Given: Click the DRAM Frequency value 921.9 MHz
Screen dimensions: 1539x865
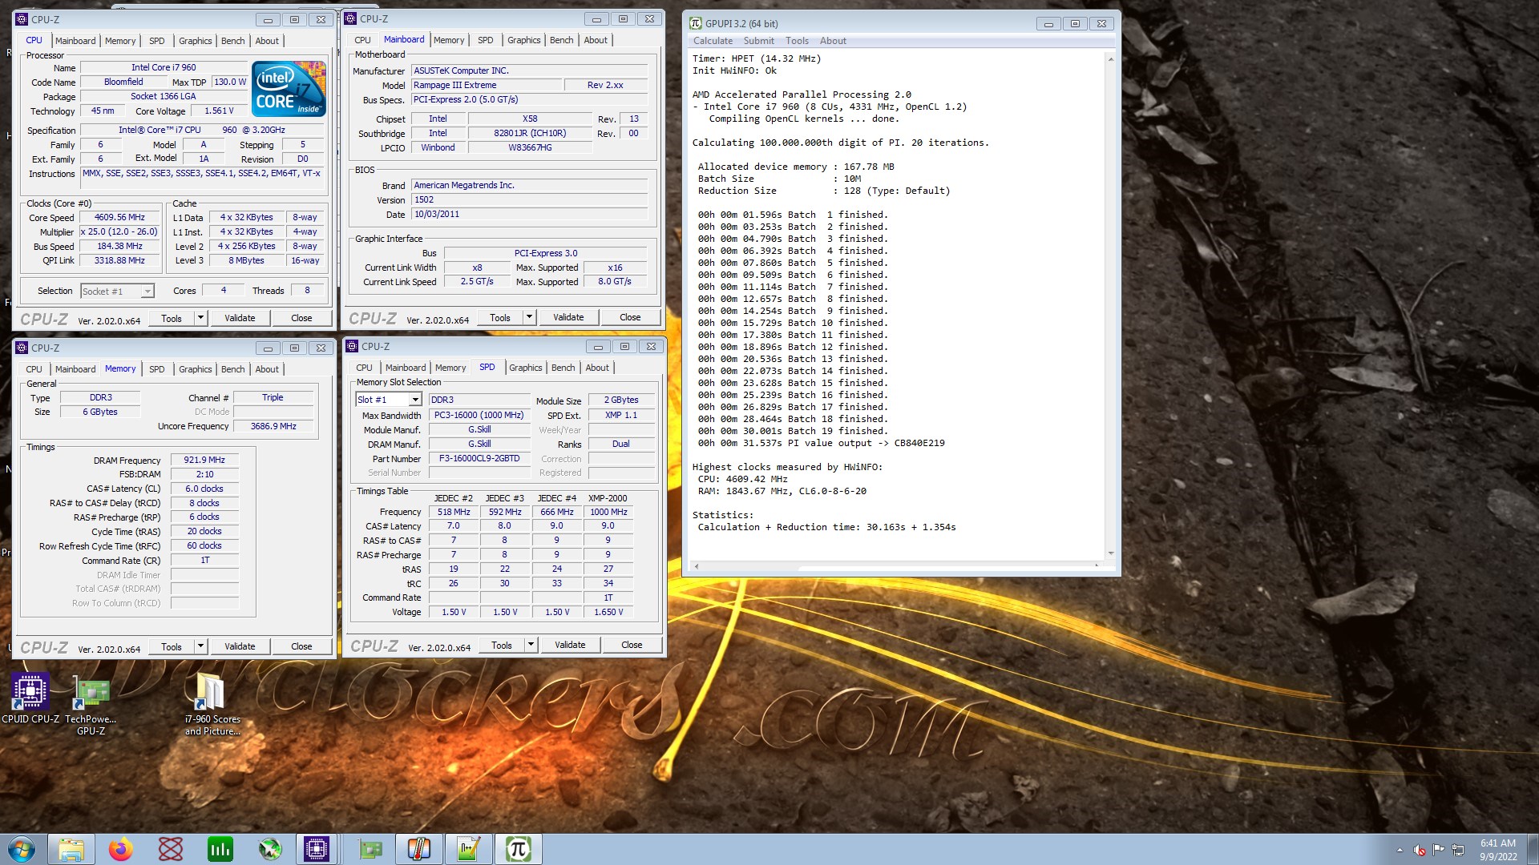Looking at the screenshot, I should 204,461.
